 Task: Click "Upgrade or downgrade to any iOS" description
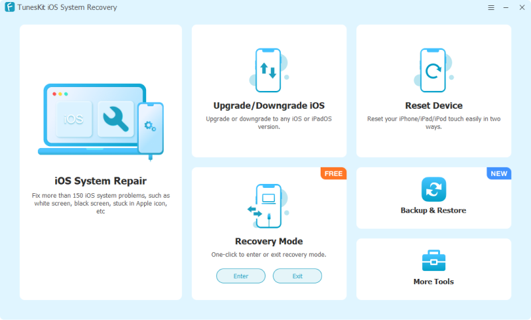(x=269, y=123)
